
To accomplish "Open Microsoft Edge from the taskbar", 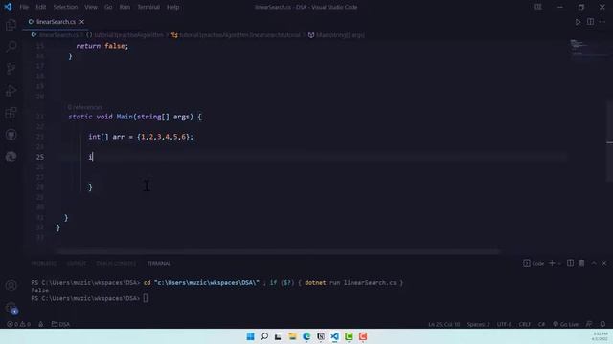I will click(306, 336).
